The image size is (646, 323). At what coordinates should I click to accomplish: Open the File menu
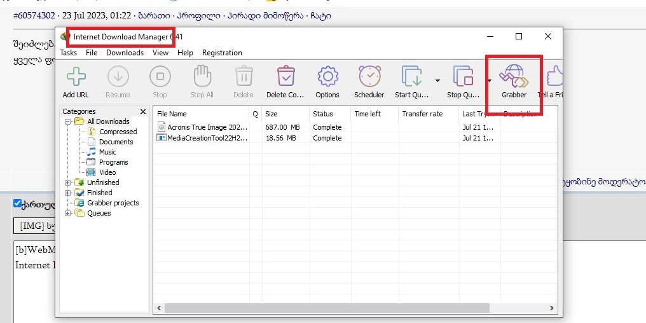click(92, 53)
